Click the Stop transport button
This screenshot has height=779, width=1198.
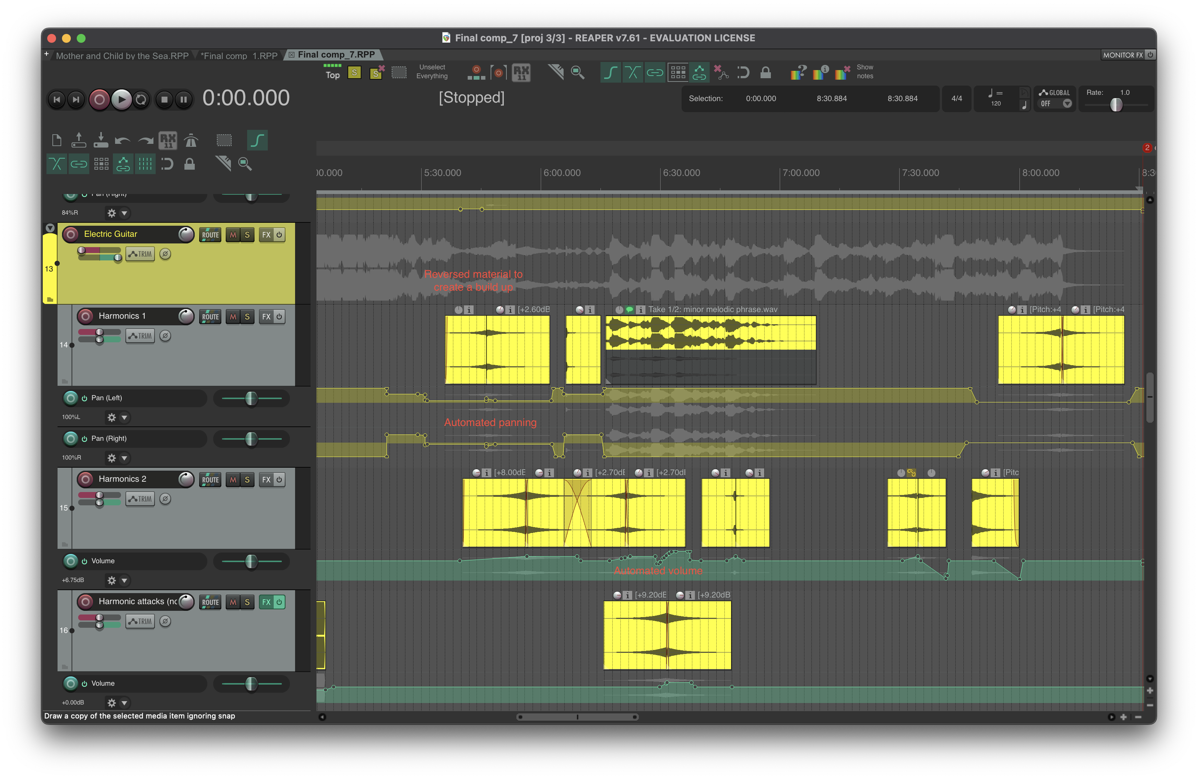pos(164,100)
